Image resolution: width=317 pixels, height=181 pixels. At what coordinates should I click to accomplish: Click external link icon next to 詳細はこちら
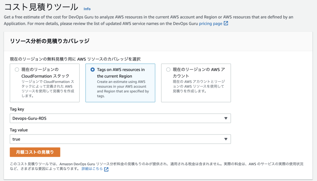[106, 169]
